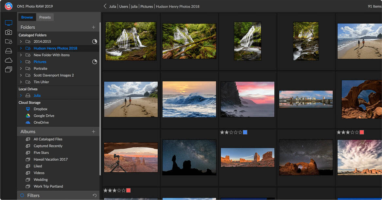Open Dropbox cloud storage
Image resolution: width=382 pixels, height=200 pixels.
[40, 109]
